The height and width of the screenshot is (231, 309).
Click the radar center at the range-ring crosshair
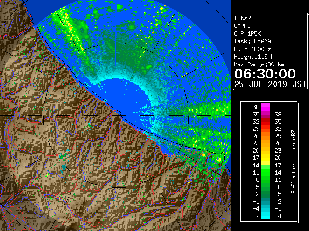click(x=116, y=115)
